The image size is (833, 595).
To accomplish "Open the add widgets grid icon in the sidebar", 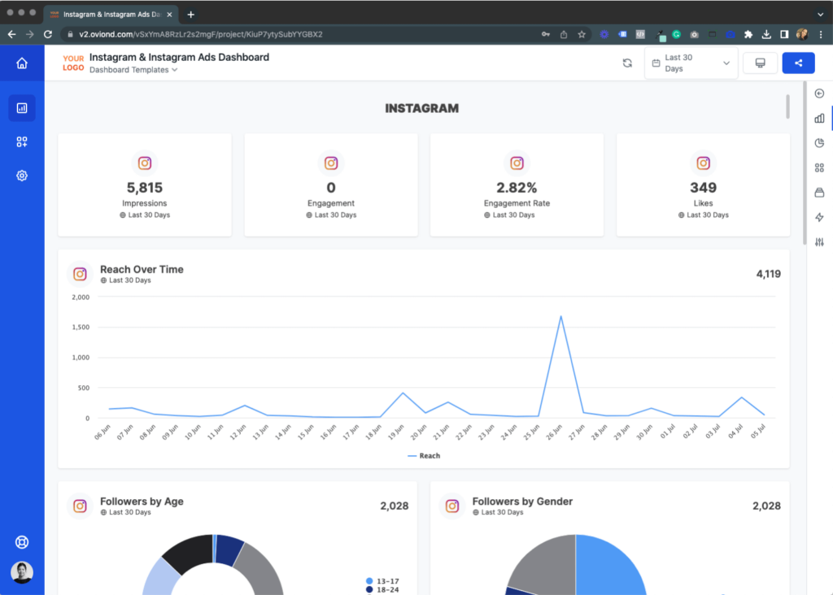I will coord(22,141).
